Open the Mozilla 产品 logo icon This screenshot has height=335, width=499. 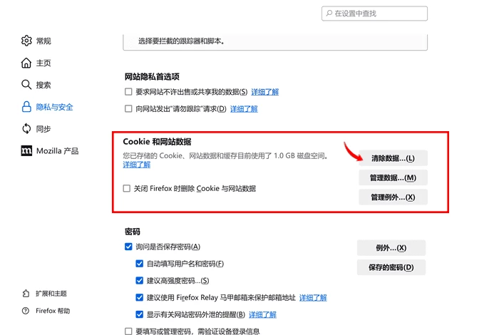tap(26, 151)
